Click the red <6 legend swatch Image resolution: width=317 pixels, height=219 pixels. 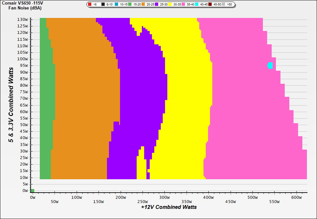click(x=90, y=5)
